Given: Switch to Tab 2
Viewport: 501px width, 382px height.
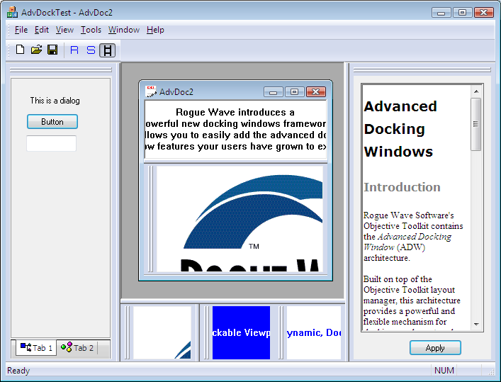Looking at the screenshot, I should (77, 348).
